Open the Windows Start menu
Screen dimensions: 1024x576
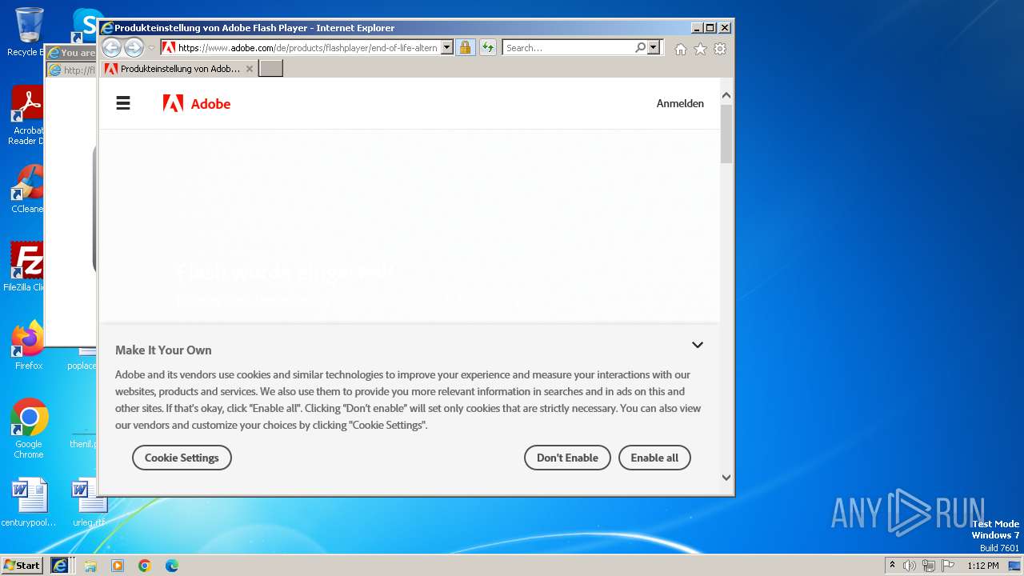pyautogui.click(x=22, y=565)
